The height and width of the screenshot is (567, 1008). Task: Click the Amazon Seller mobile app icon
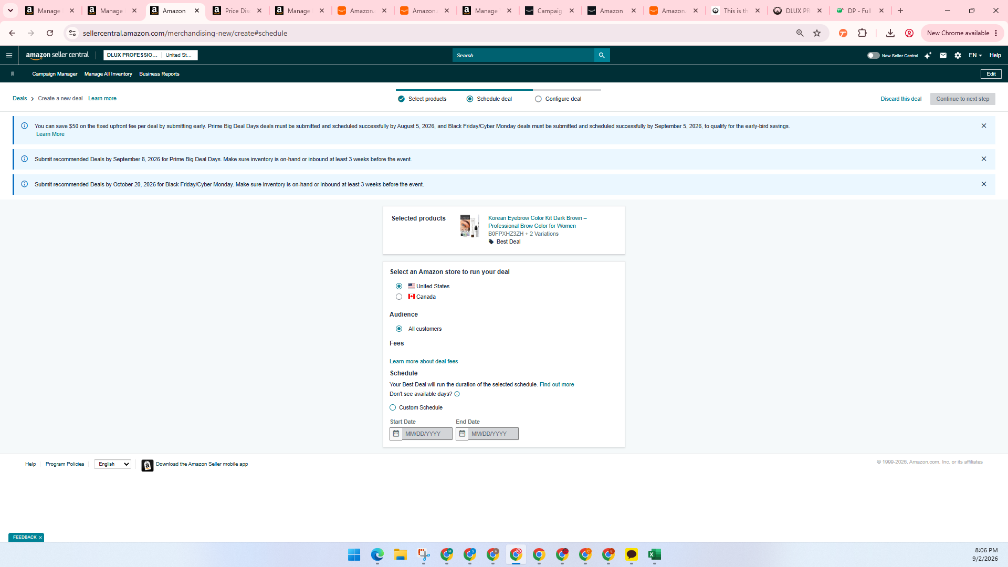pos(148,466)
